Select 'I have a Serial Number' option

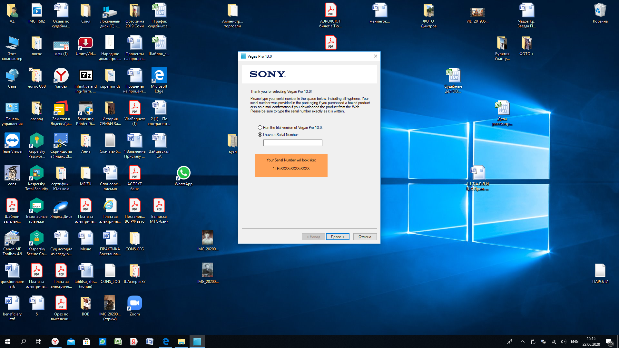pyautogui.click(x=260, y=135)
